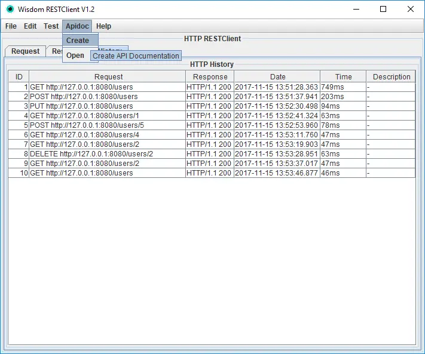Click the Description cell of row 10
Viewport: 425px width, 354px height.
(x=391, y=173)
